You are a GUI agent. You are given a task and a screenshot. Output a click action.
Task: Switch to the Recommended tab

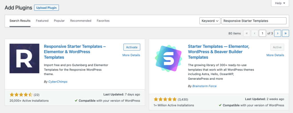pyautogui.click(x=81, y=21)
